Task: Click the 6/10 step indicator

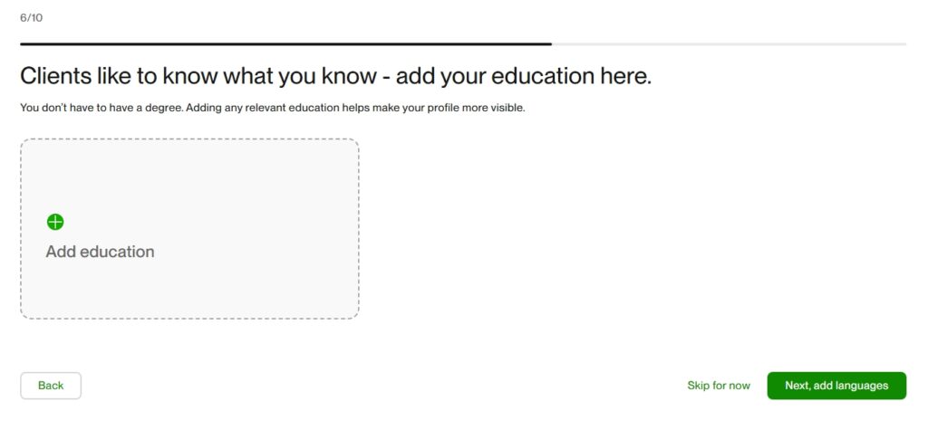Action: (x=31, y=17)
